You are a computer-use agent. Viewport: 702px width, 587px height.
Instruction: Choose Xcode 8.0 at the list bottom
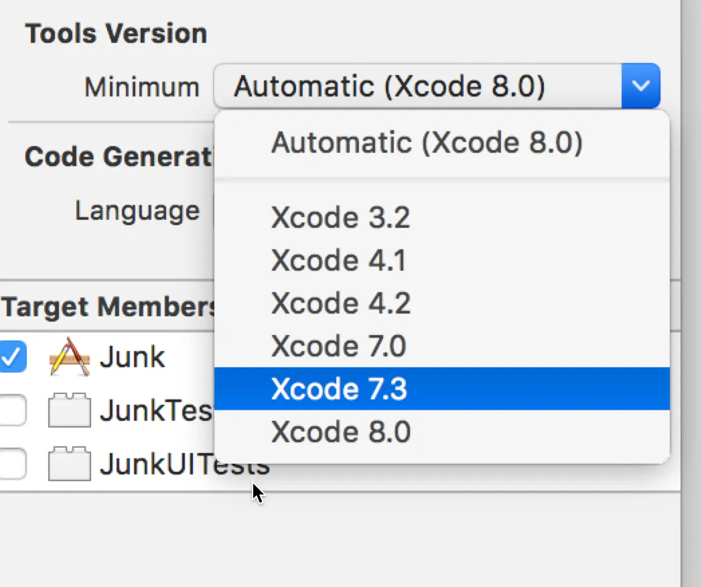340,432
